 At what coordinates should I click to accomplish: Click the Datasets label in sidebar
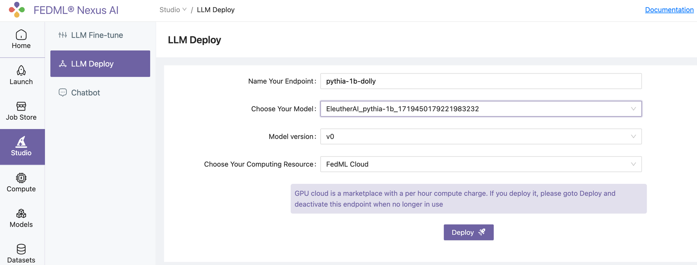(x=21, y=260)
